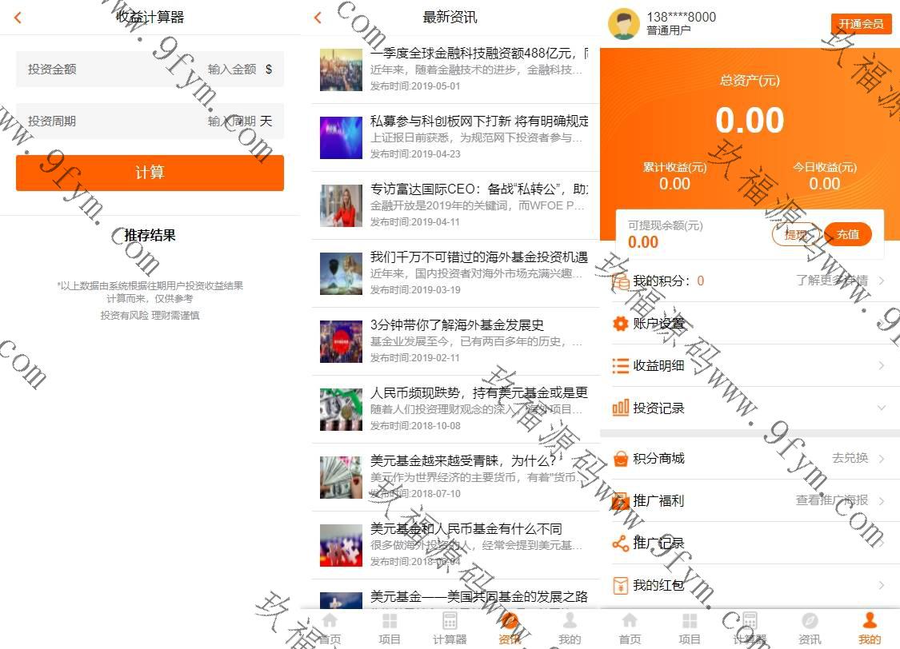
Task: Go back from the 收益计算器 screen
Action: click(x=18, y=18)
